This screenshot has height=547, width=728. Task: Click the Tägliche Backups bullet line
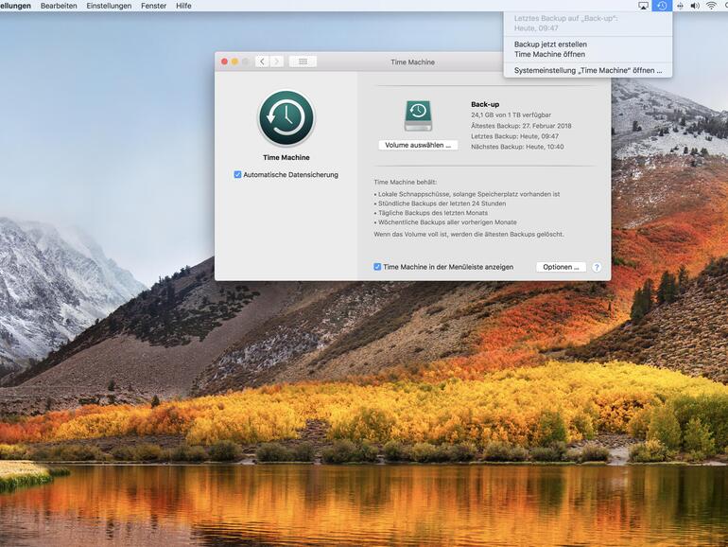(x=431, y=212)
